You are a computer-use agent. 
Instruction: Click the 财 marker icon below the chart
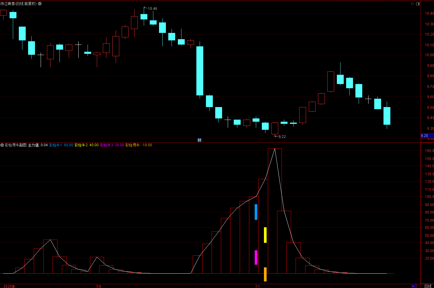tap(199, 140)
